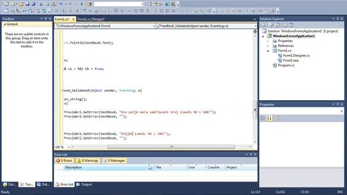Collapse the General group in Toolbox
This screenshot has width=347, height=195.
coord(5,24)
